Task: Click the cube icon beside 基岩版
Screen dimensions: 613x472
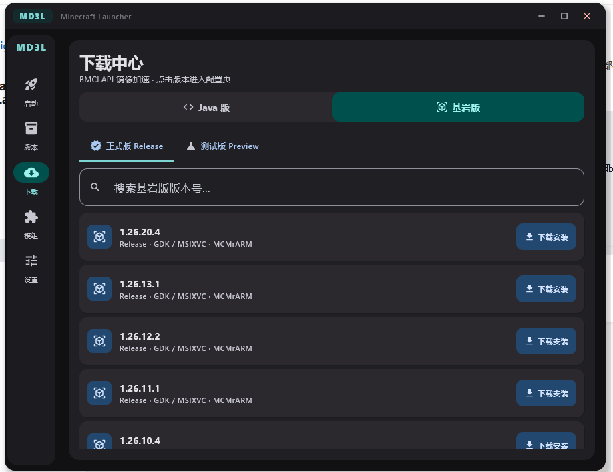Action: 442,107
